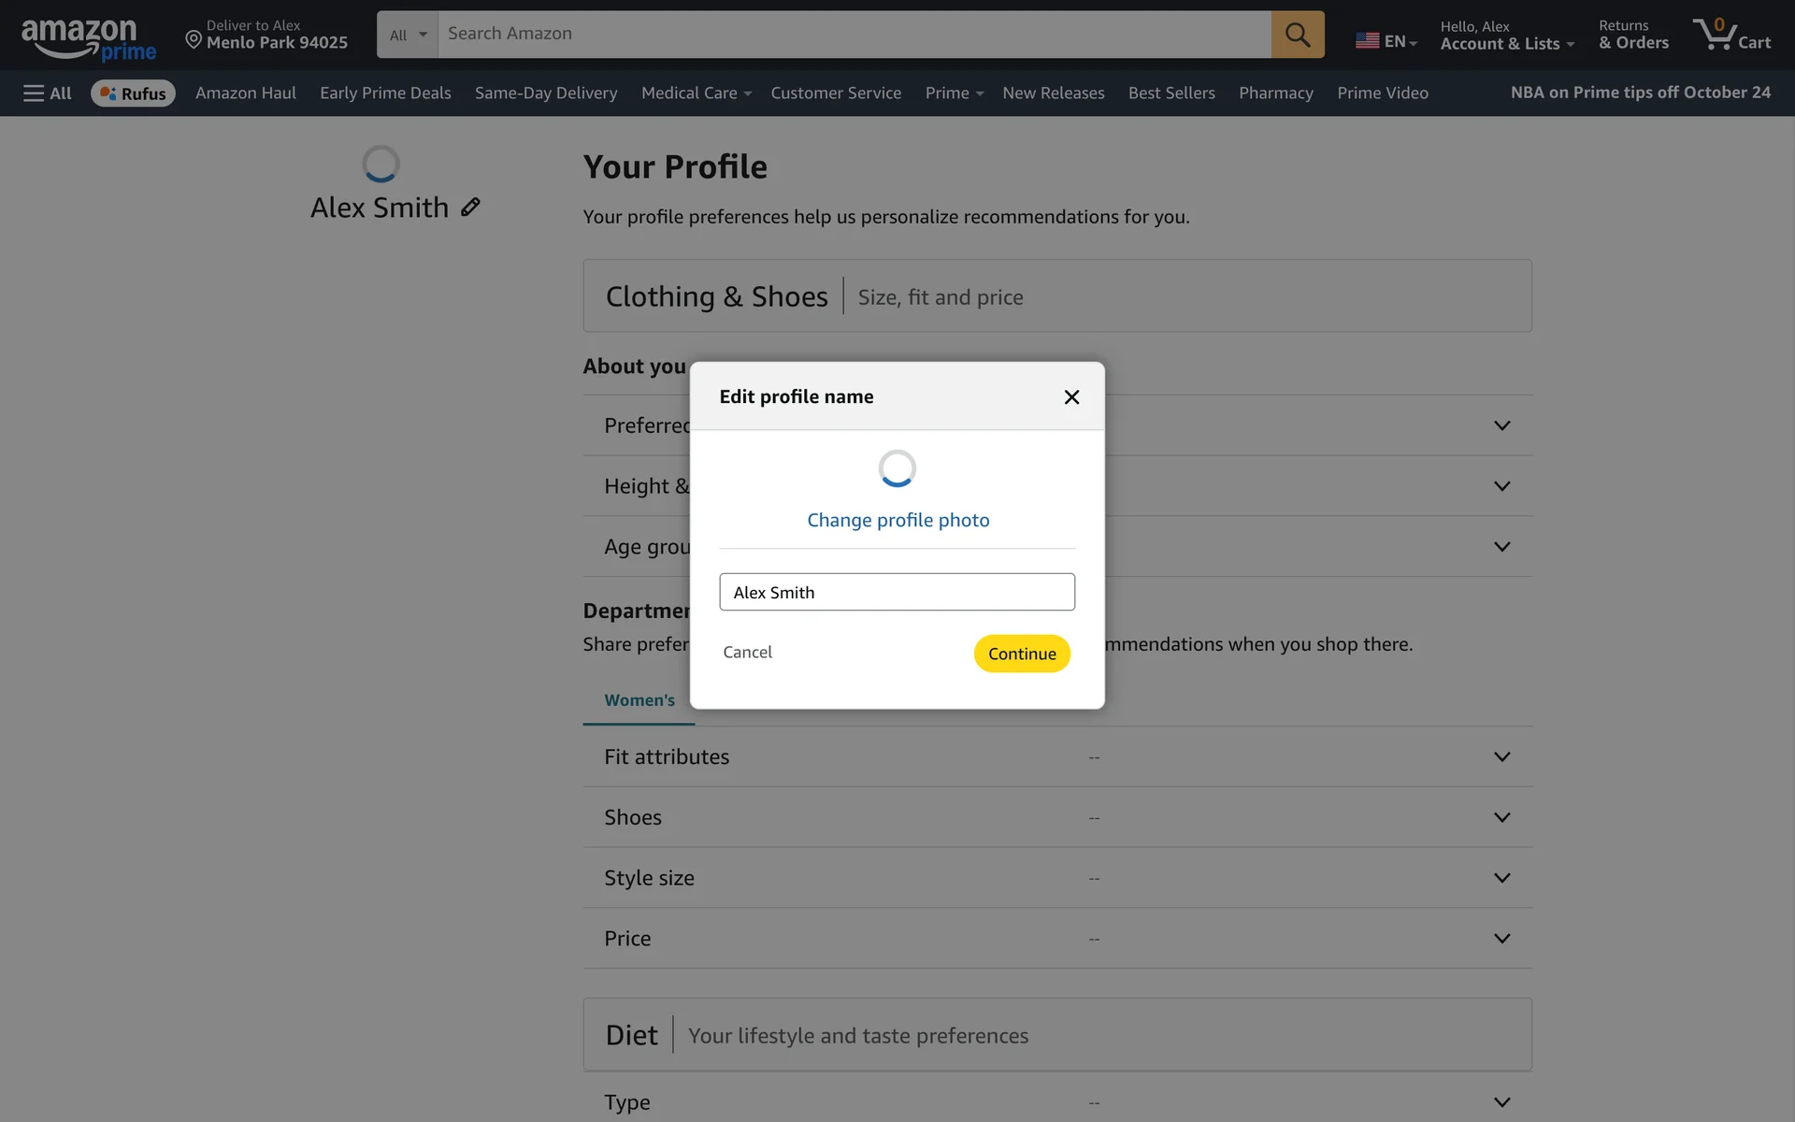
Task: Select the Women's tab
Action: coord(639,700)
